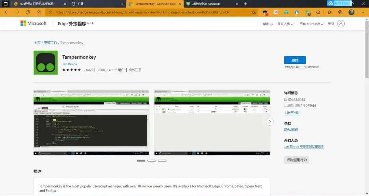Switch to the 404导航 tab

coord(37,4)
